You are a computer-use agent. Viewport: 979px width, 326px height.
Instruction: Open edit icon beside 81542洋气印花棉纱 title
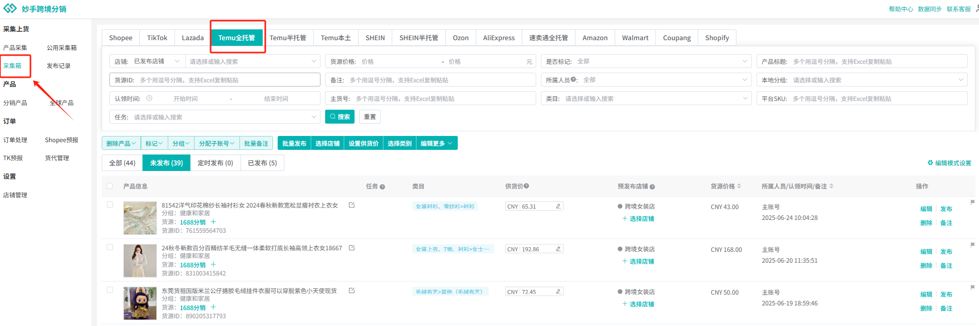tap(352, 205)
